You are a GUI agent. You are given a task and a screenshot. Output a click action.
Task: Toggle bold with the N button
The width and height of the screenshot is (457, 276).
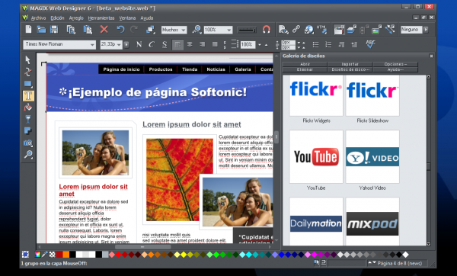pos(139,44)
